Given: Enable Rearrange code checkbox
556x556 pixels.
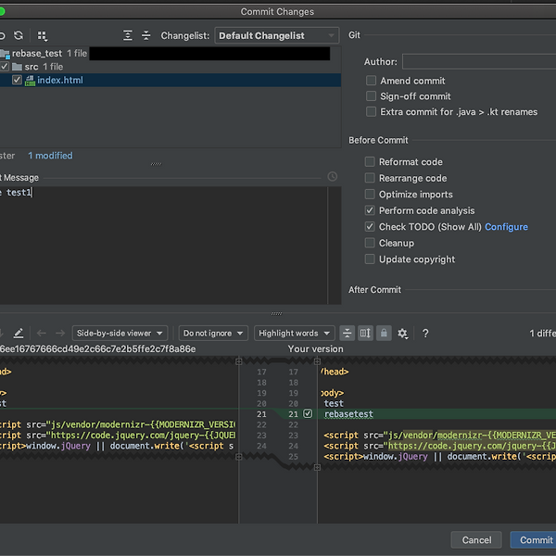Looking at the screenshot, I should [370, 178].
